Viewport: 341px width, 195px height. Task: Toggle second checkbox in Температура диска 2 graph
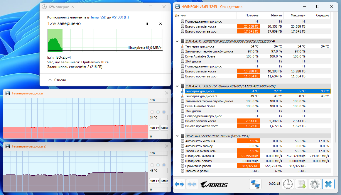pos(158,165)
